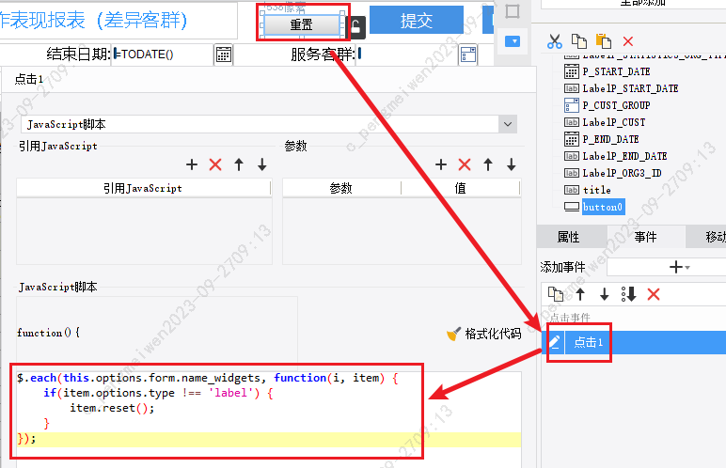Move parameter row up

(x=488, y=164)
